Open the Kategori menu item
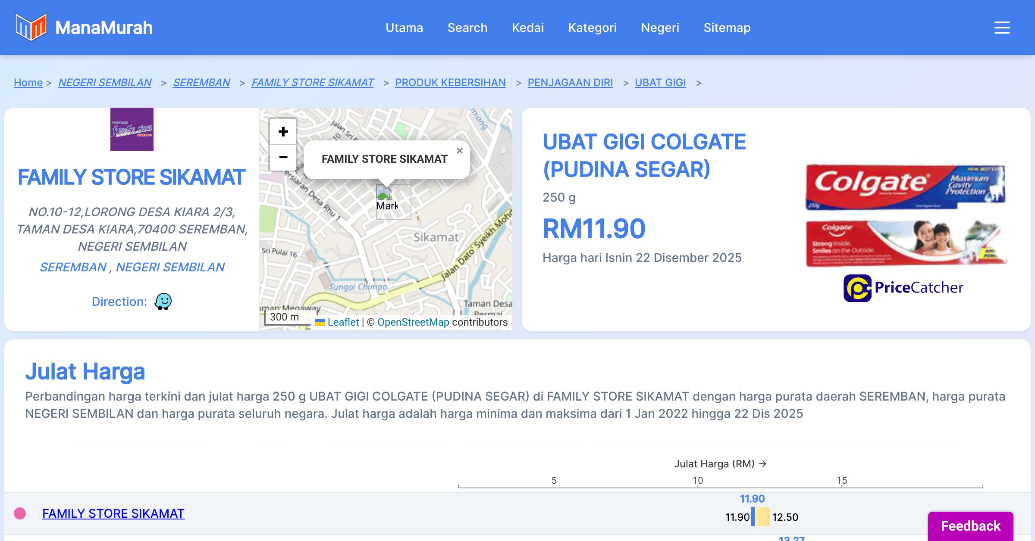 tap(592, 28)
